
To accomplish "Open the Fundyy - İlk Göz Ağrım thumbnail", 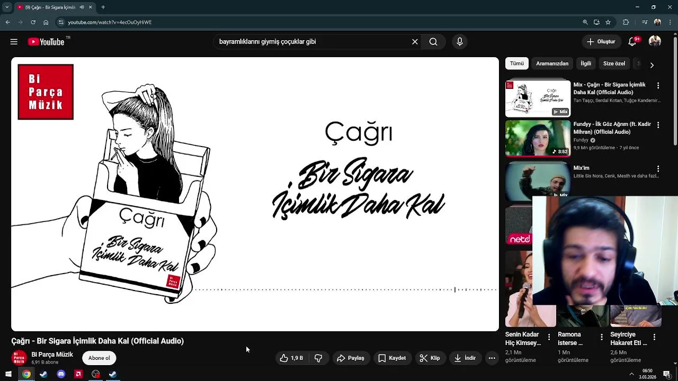I will [x=538, y=139].
